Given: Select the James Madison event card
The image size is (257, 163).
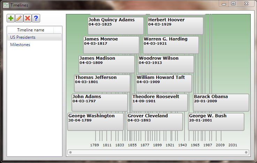Looking at the screenshot, I should click(107, 64).
